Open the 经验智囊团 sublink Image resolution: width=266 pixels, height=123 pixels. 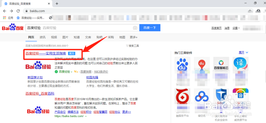101,112
